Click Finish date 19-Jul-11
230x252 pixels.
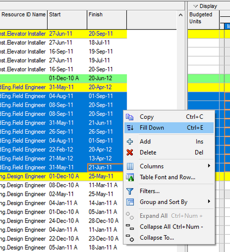point(99,61)
